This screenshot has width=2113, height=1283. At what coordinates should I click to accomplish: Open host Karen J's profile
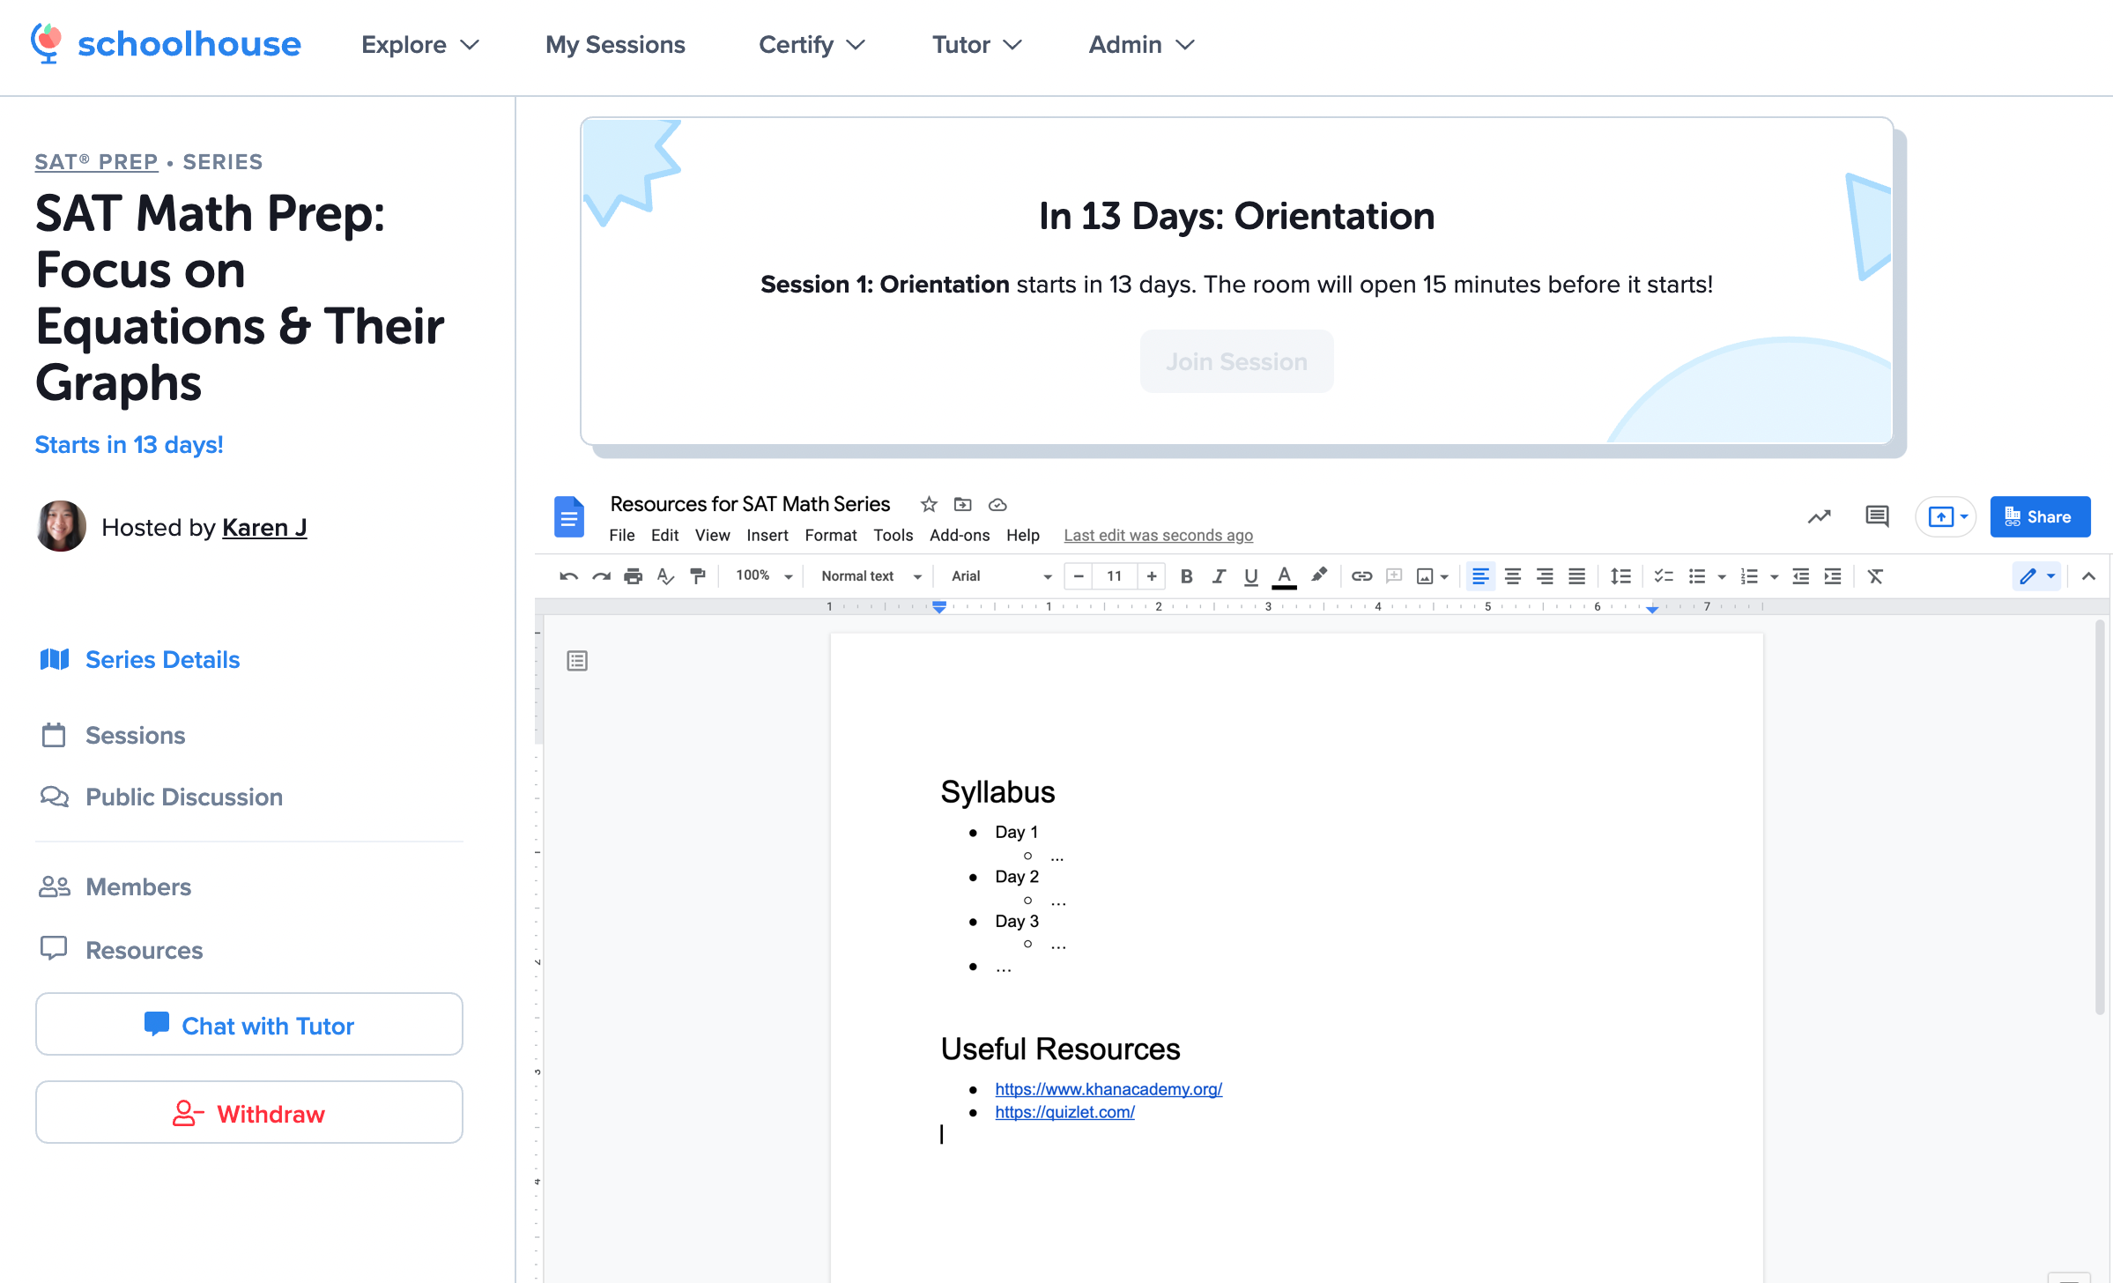264,527
